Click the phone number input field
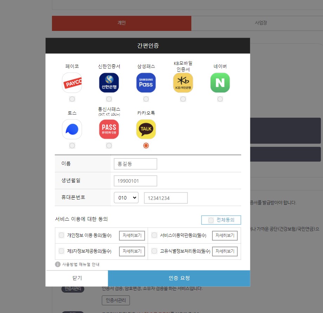Screen dimensions: 323x313 [x=166, y=198]
